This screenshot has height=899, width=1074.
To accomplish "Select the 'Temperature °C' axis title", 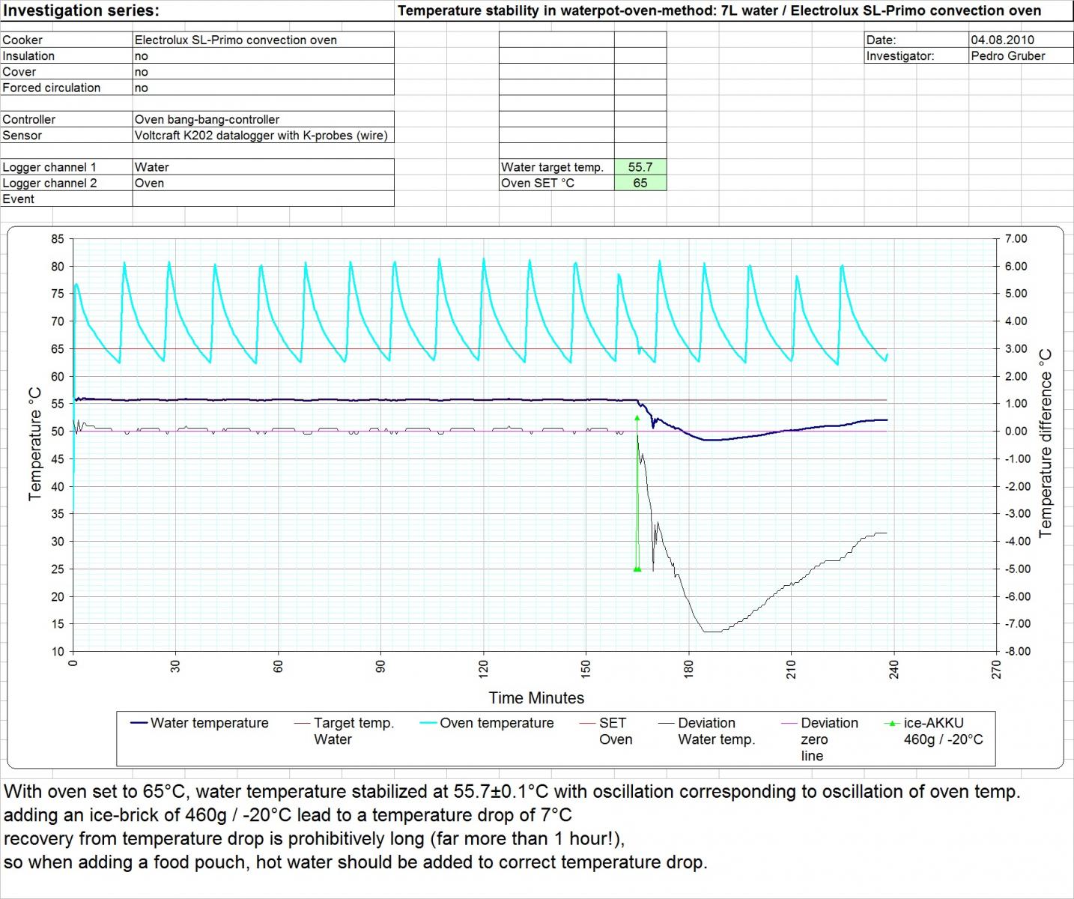I will tap(35, 444).
